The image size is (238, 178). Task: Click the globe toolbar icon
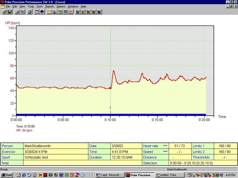pos(29,12)
